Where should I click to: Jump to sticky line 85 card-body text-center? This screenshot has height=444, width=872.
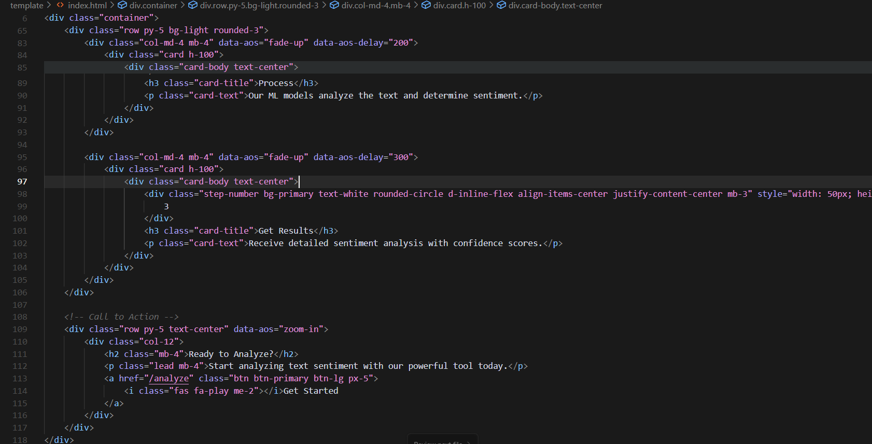(x=211, y=67)
